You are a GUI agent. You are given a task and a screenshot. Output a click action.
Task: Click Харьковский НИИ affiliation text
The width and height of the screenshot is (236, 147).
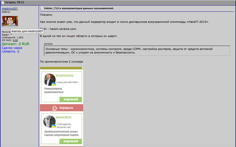[67, 82]
